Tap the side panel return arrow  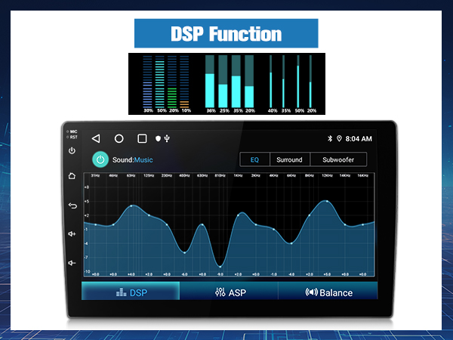tap(72, 205)
